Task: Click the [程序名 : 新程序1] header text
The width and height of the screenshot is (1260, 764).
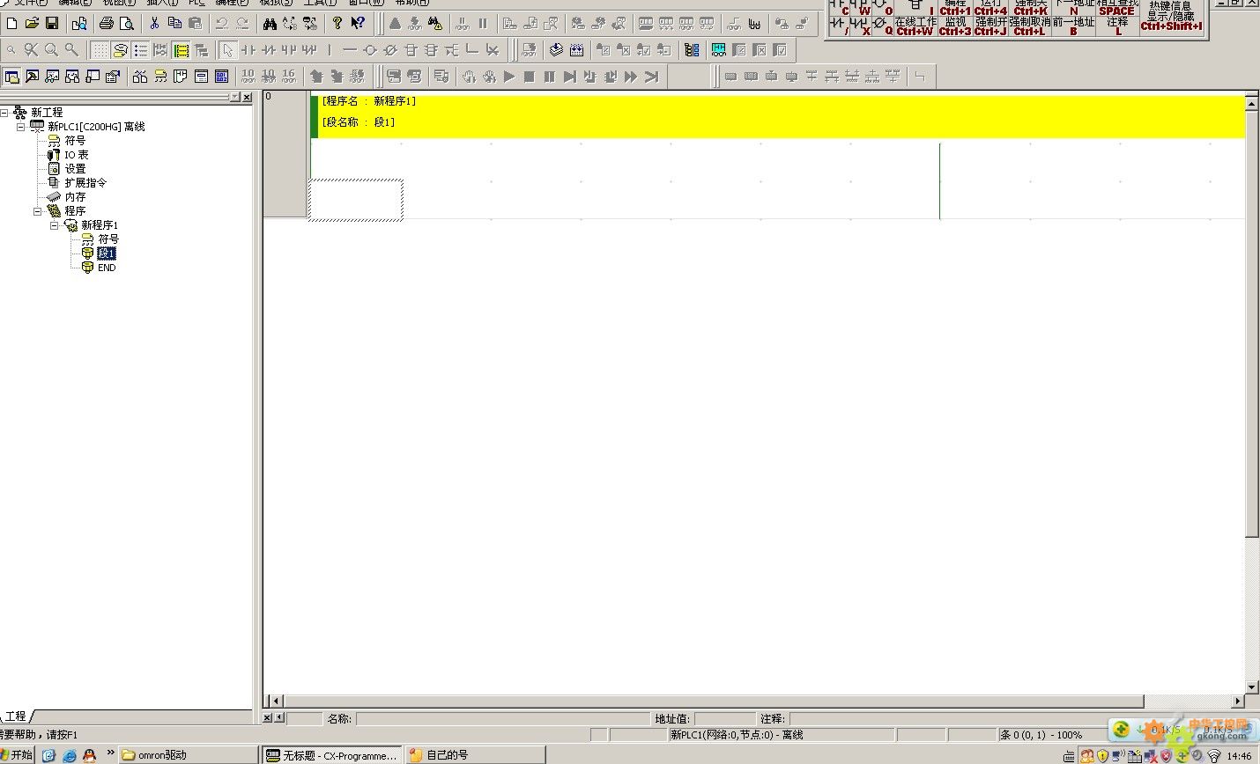Action: 368,101
